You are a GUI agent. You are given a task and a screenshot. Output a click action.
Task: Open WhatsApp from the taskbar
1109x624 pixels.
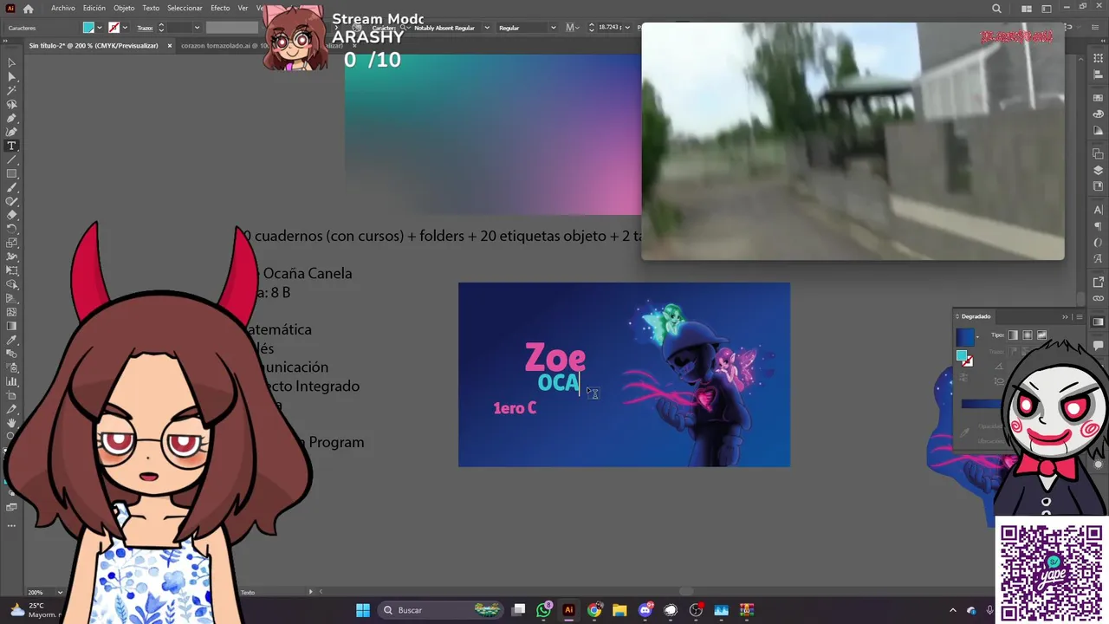tap(543, 610)
